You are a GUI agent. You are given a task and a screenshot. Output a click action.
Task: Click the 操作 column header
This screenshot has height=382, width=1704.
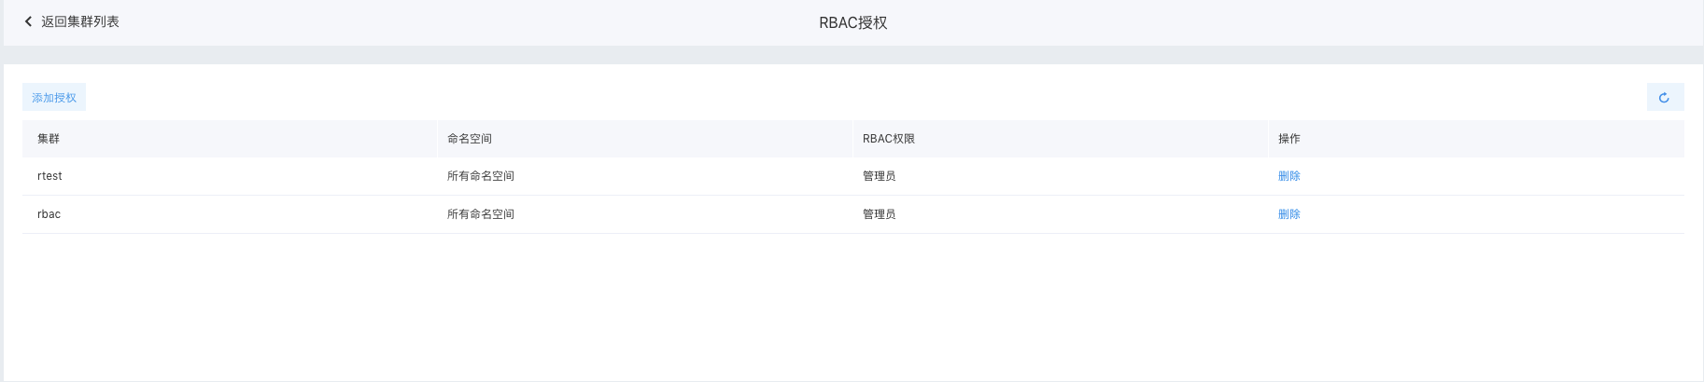click(1289, 139)
